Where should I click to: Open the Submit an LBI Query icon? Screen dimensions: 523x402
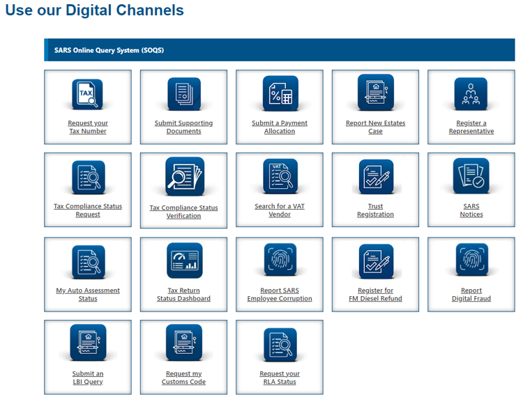click(88, 343)
